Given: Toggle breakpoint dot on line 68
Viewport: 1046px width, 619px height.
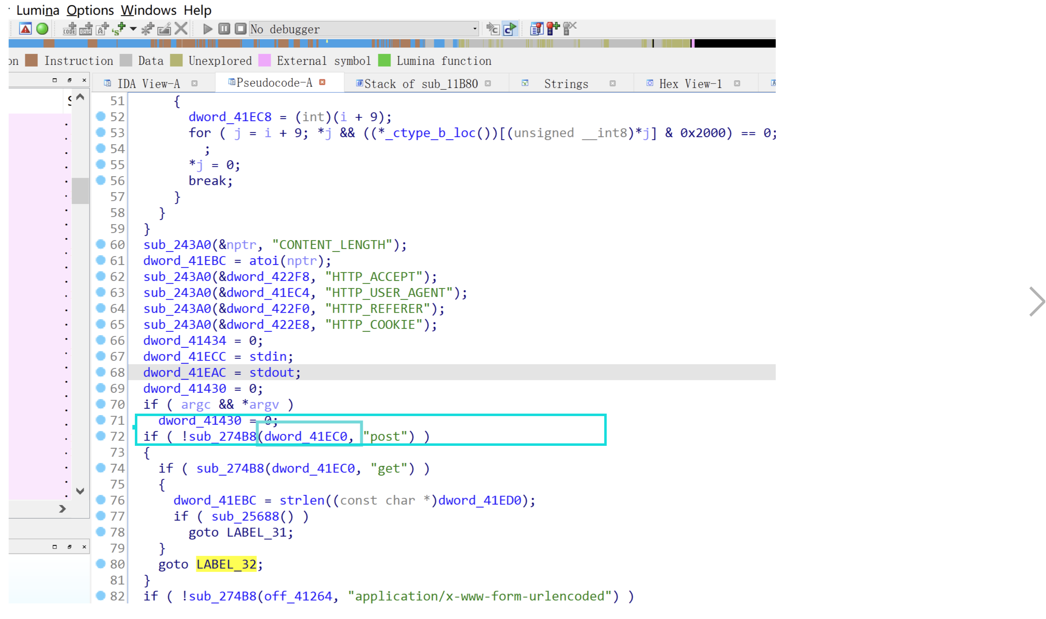Looking at the screenshot, I should click(x=101, y=372).
